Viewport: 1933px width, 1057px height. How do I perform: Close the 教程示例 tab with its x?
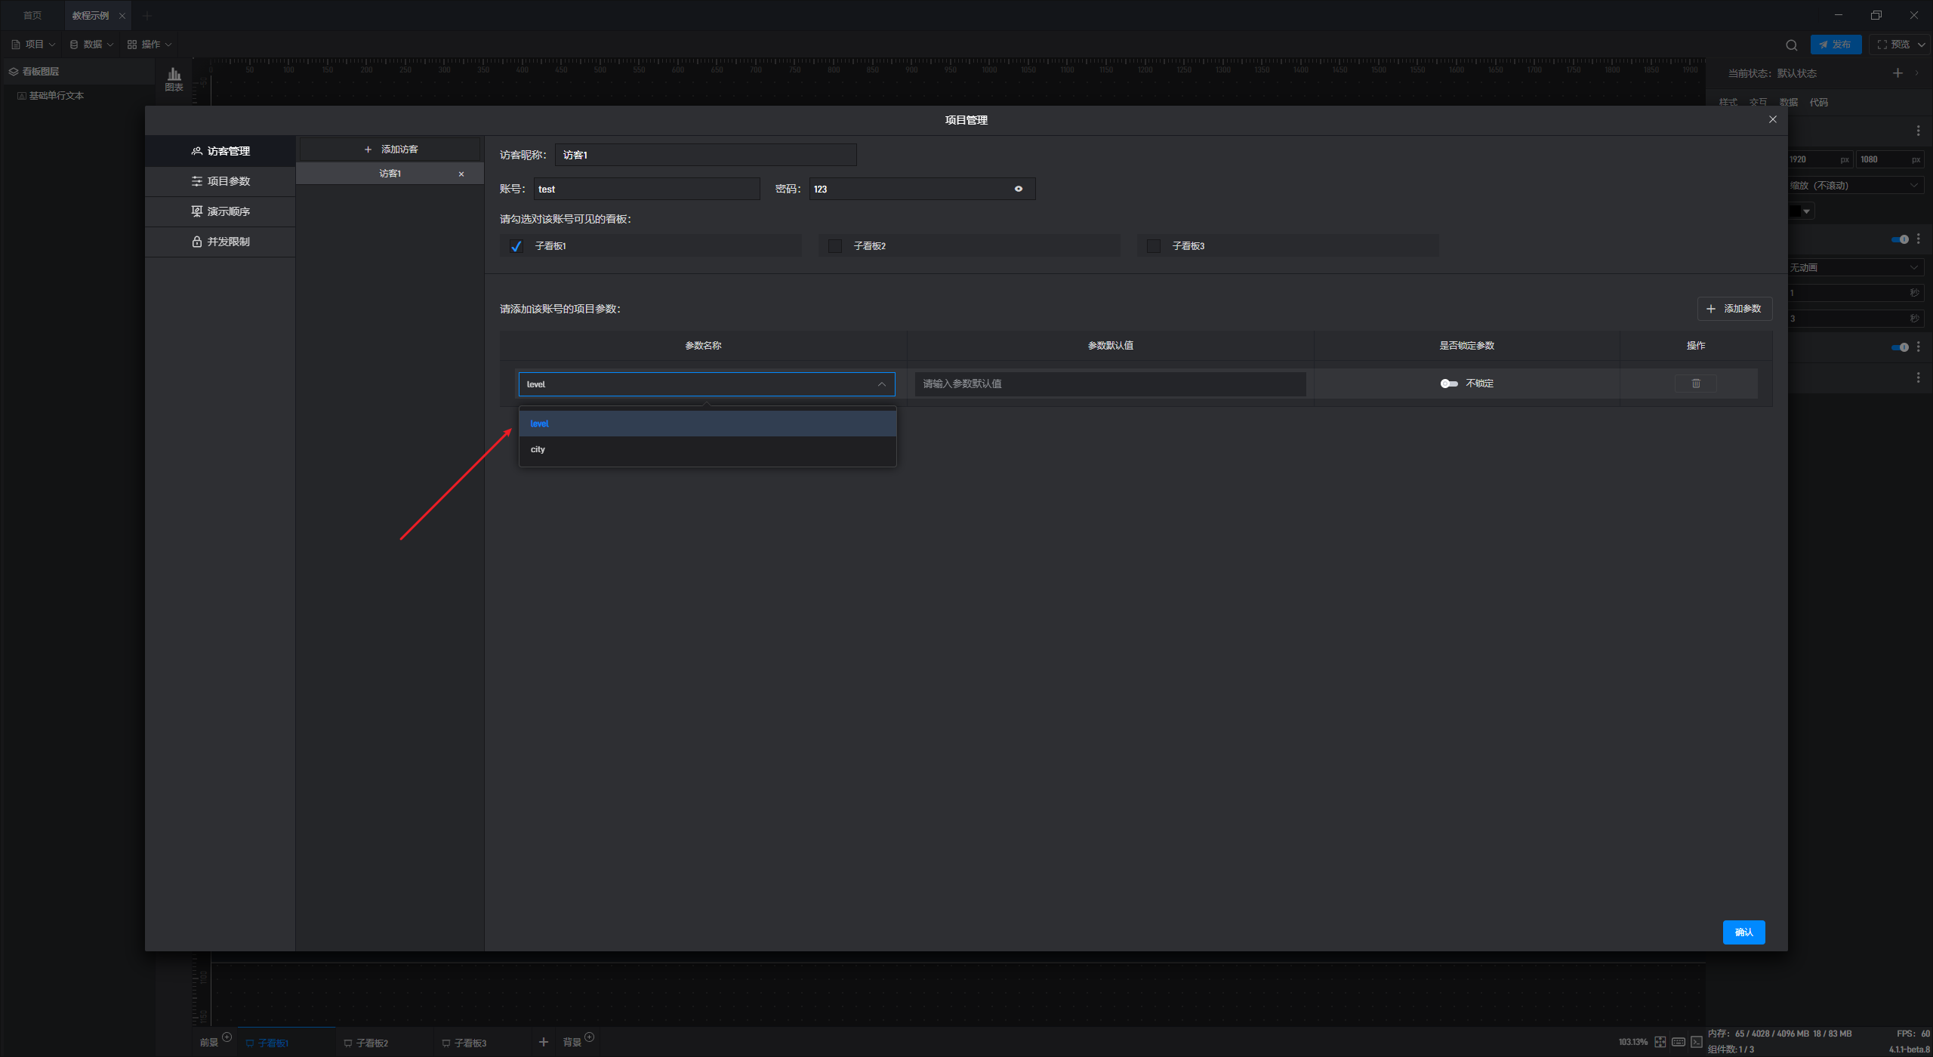[122, 16]
